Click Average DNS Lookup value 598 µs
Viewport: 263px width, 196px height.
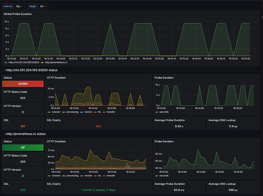pyautogui.click(x=233, y=190)
